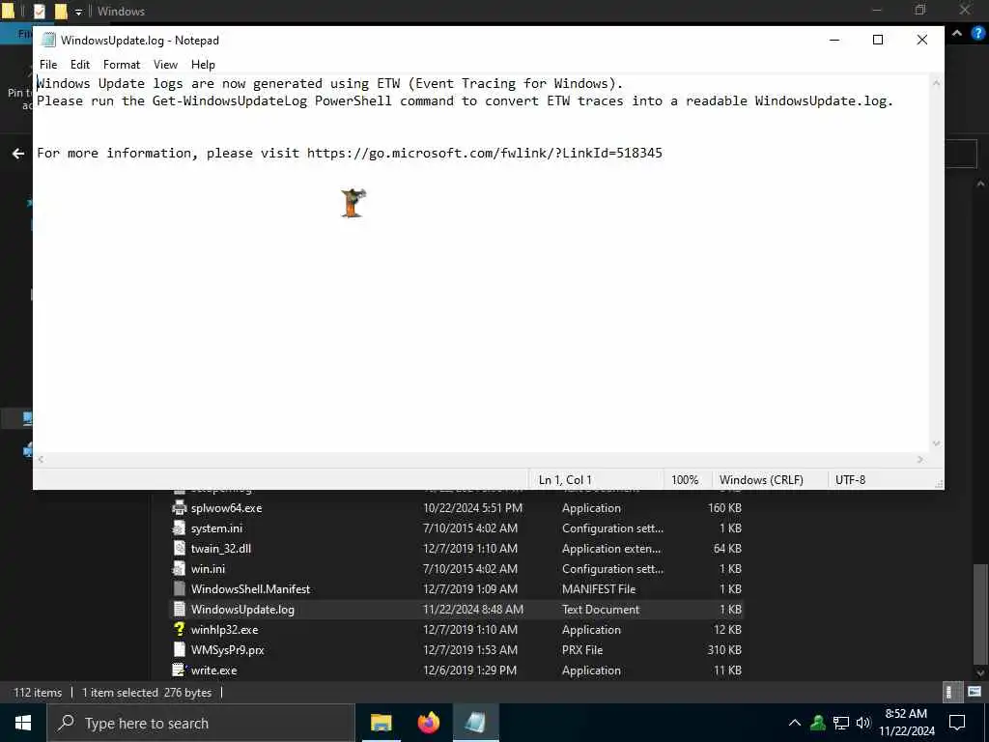Open the Edit menu in Notepad
Image resolution: width=989 pixels, height=742 pixels.
tap(79, 65)
